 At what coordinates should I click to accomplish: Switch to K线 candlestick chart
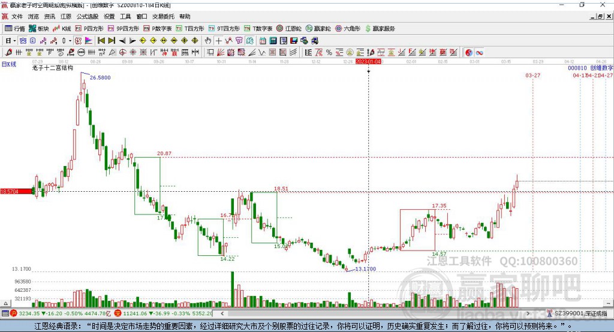point(62,29)
